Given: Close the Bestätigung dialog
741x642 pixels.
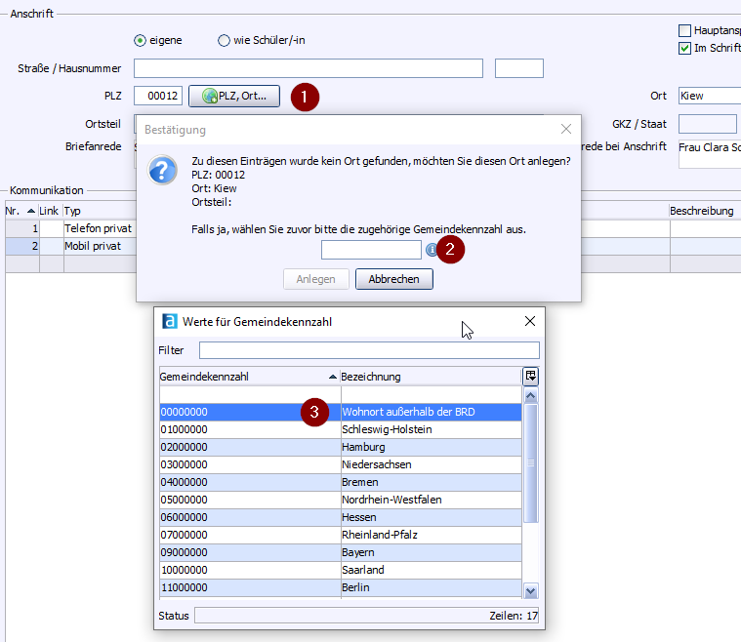Looking at the screenshot, I should tap(565, 129).
